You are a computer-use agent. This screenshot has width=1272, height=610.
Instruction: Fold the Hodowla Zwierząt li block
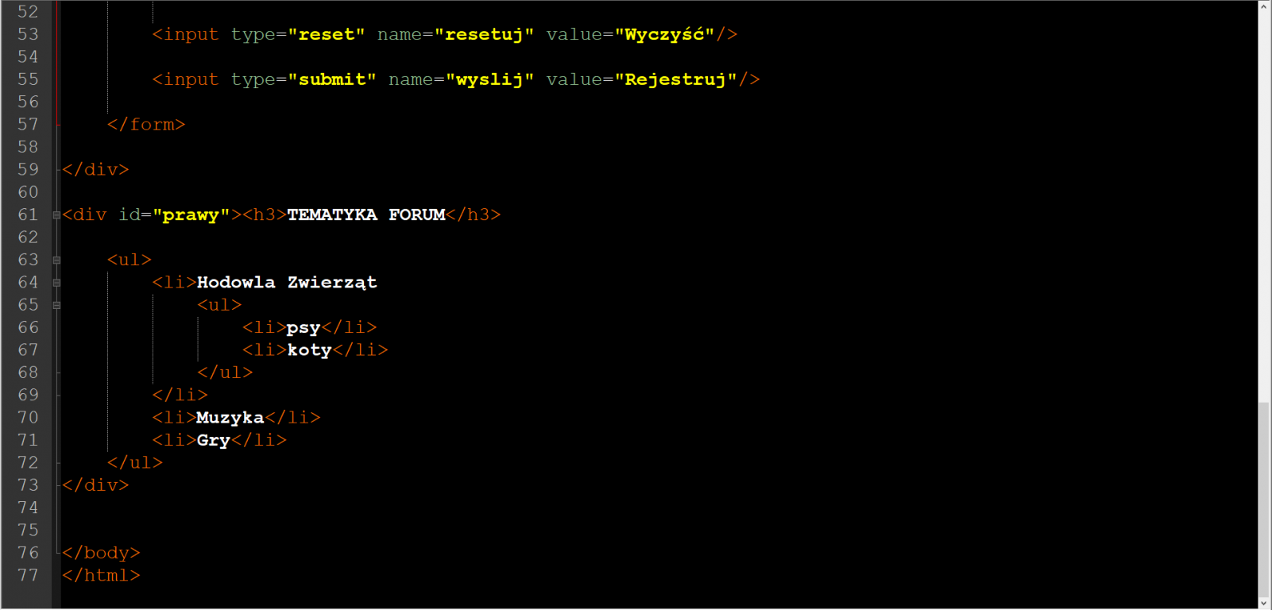(x=56, y=282)
